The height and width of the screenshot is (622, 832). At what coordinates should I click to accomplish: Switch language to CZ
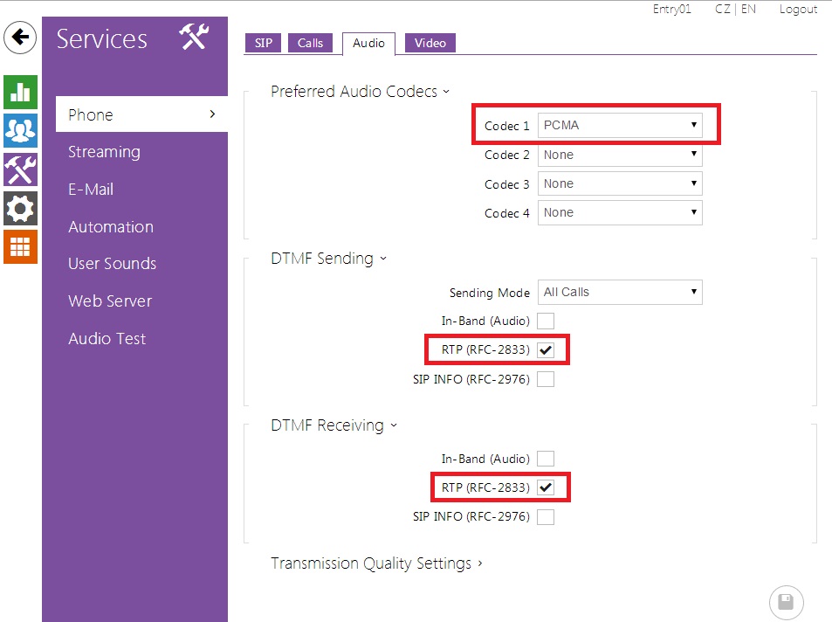coord(723,10)
